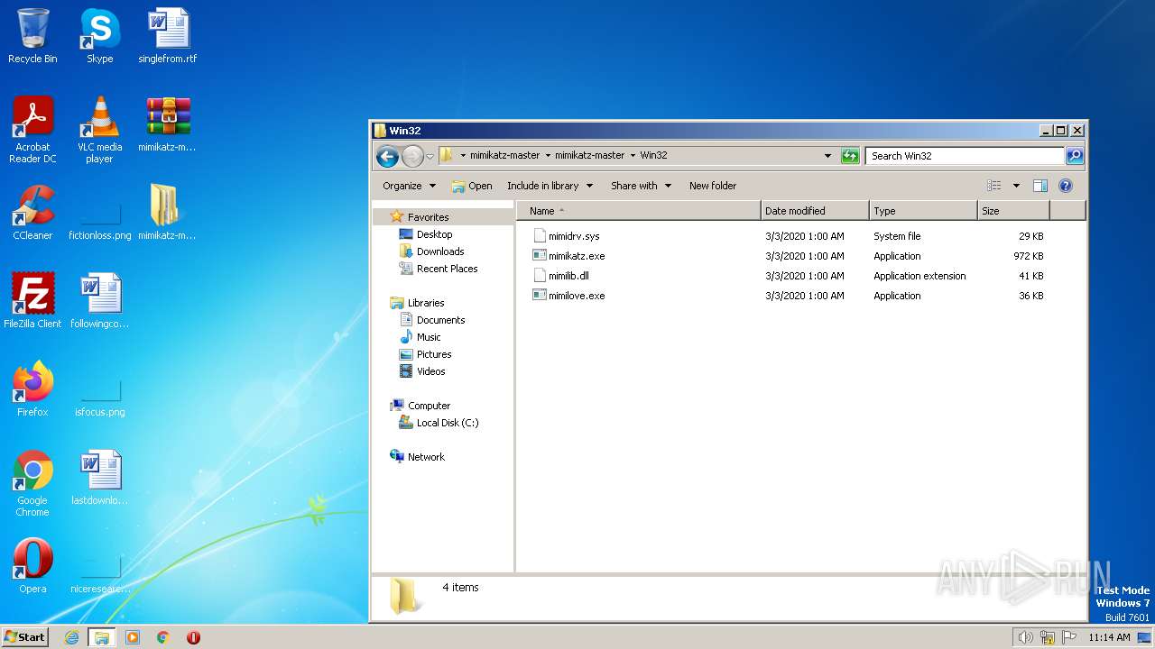Image resolution: width=1155 pixels, height=649 pixels.
Task: Open the views more options arrow
Action: tap(1016, 186)
